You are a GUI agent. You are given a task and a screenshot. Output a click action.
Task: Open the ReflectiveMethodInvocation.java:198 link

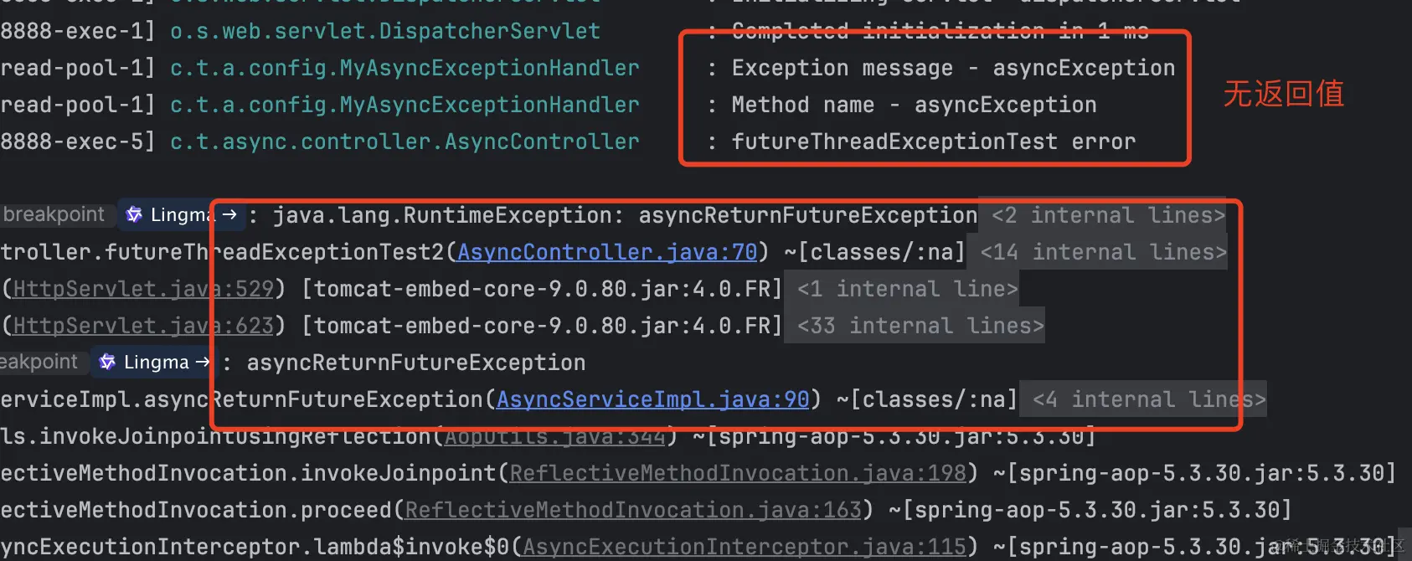tap(738, 473)
